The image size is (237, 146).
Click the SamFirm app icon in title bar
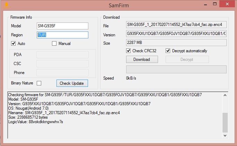[7, 5]
